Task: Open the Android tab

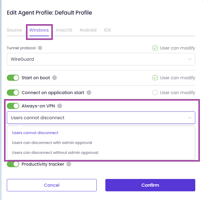Action: [x=88, y=30]
